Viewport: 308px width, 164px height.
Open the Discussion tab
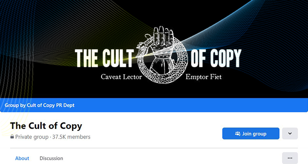(51, 158)
